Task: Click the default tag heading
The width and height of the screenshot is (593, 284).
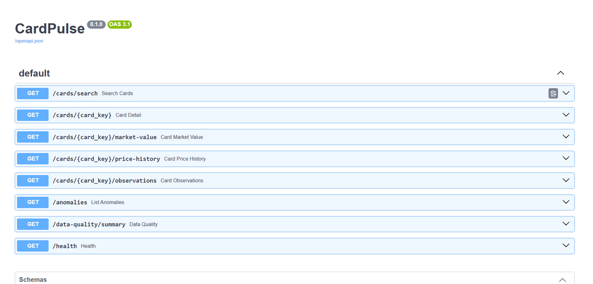Action: [x=34, y=73]
